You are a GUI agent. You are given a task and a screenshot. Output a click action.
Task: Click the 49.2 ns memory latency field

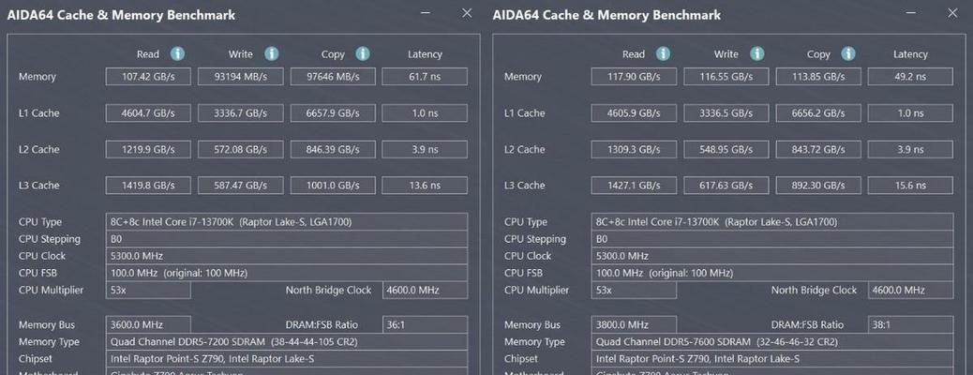coord(910,77)
